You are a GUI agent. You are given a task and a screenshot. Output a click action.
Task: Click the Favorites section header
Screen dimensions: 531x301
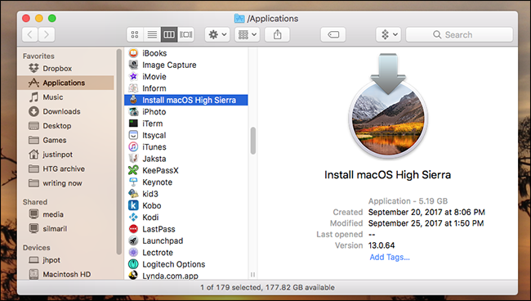click(x=38, y=56)
